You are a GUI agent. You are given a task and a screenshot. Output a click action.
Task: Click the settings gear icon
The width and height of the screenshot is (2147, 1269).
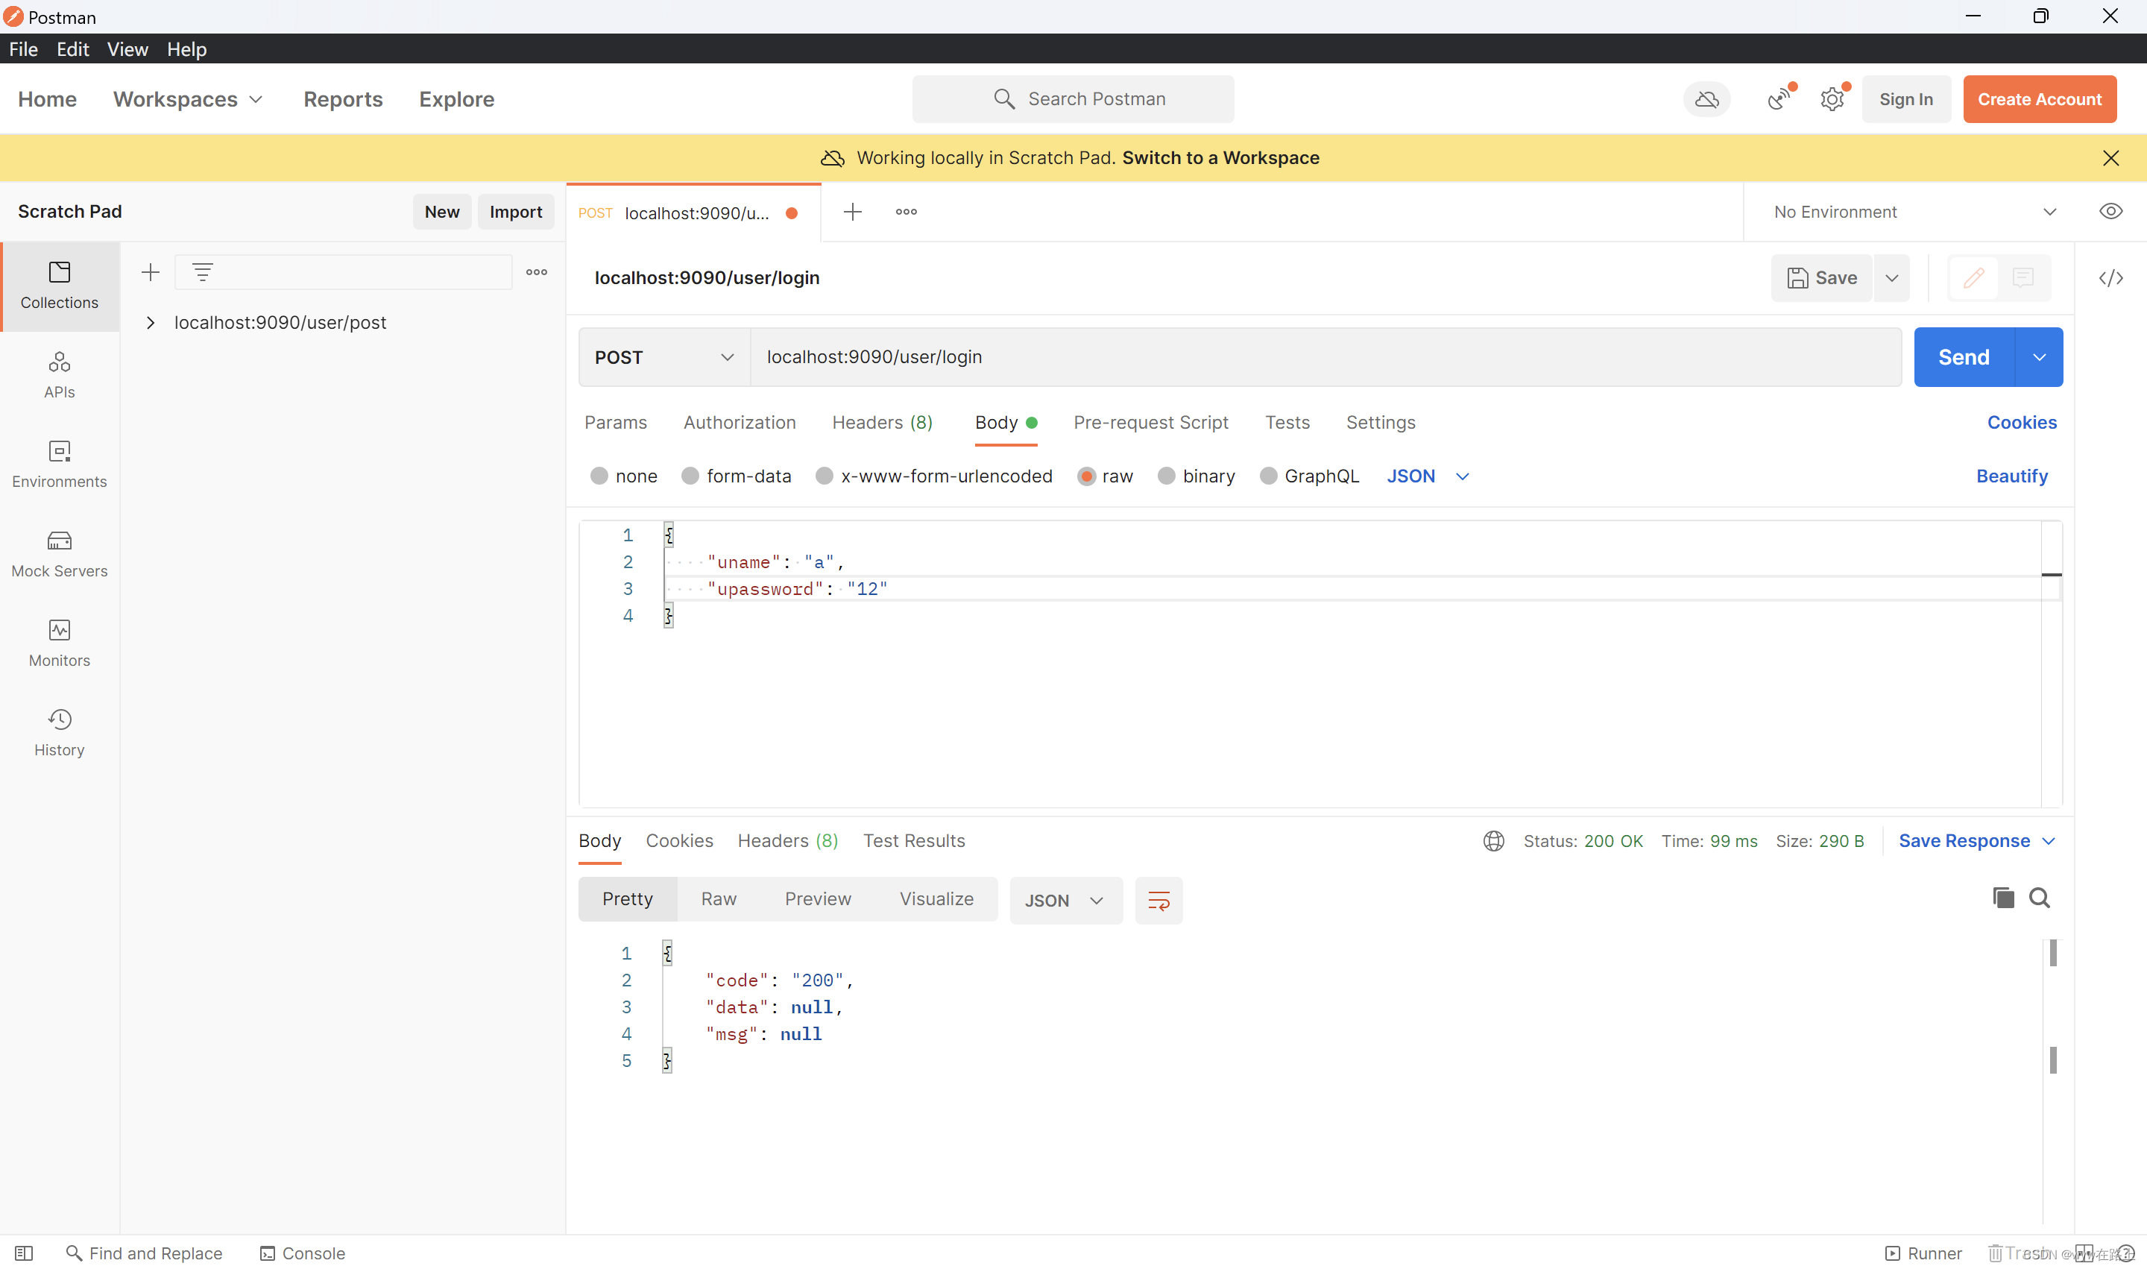click(1832, 99)
